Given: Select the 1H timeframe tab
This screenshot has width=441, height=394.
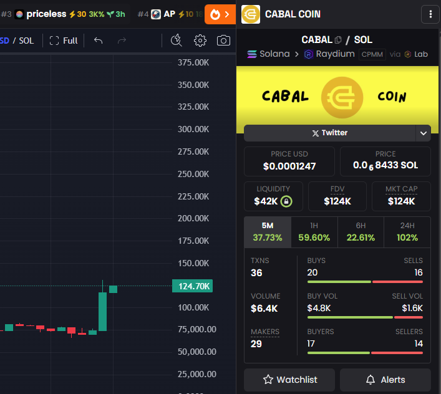Looking at the screenshot, I should tap(314, 232).
